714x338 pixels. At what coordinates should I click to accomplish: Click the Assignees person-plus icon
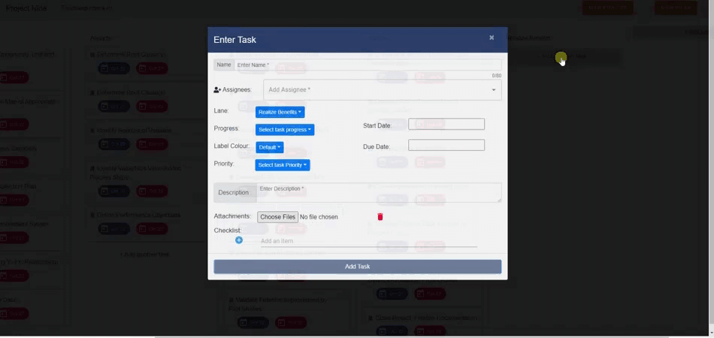pyautogui.click(x=217, y=90)
